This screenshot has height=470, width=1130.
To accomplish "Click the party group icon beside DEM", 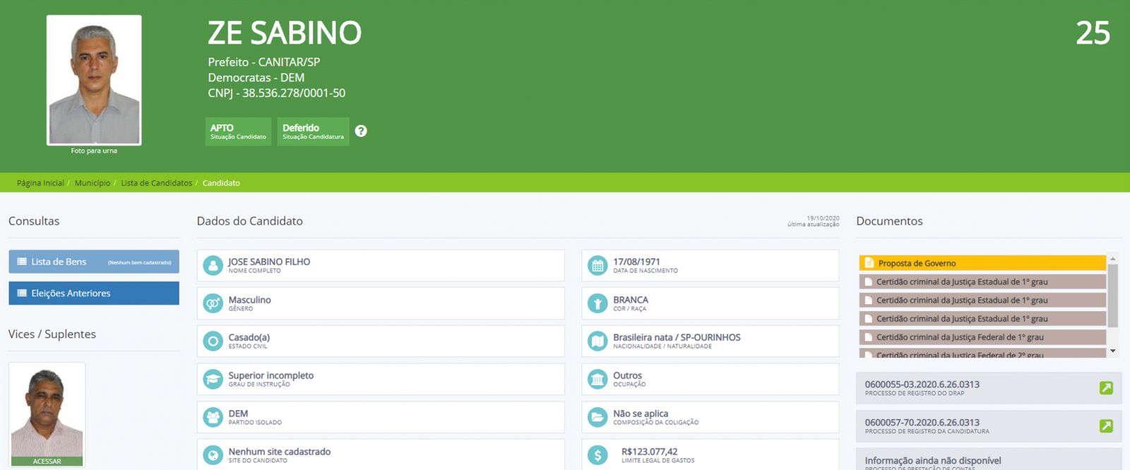I will click(213, 417).
